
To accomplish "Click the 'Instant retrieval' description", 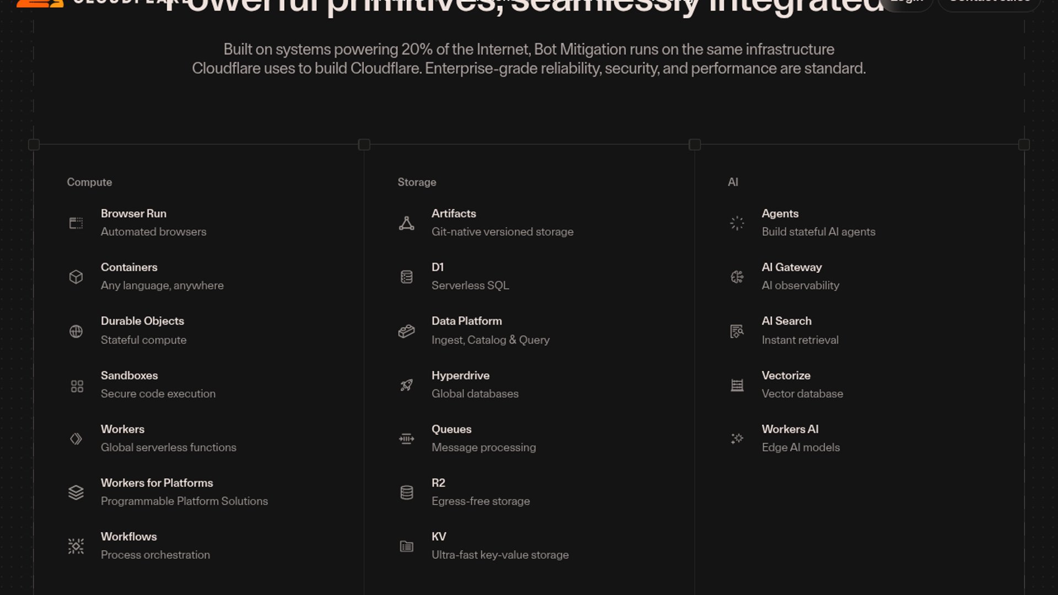I will (x=800, y=340).
